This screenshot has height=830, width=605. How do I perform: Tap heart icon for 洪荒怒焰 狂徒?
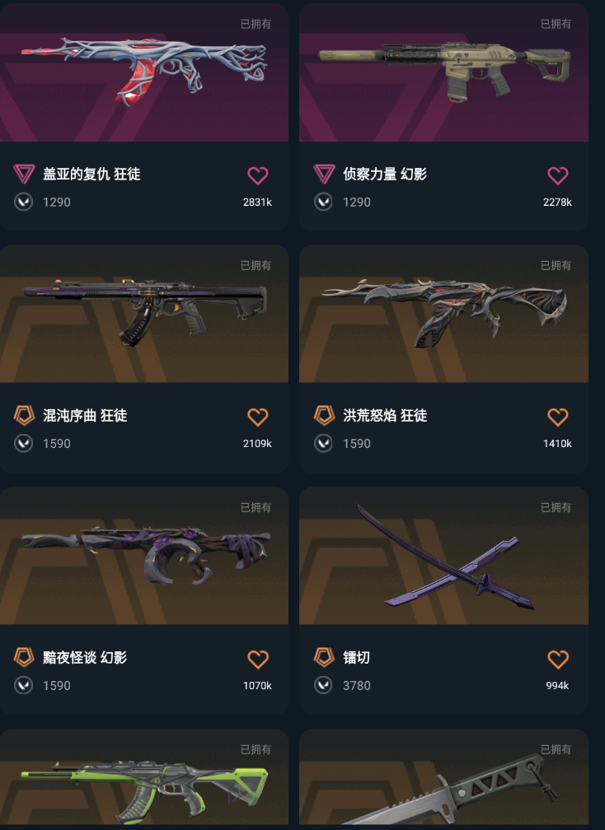tap(557, 417)
